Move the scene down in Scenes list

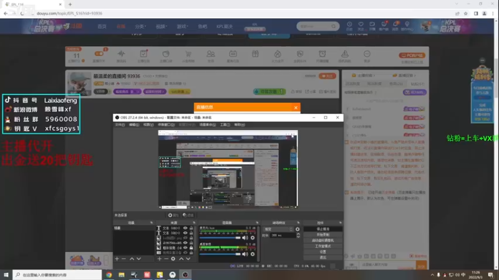138,259
